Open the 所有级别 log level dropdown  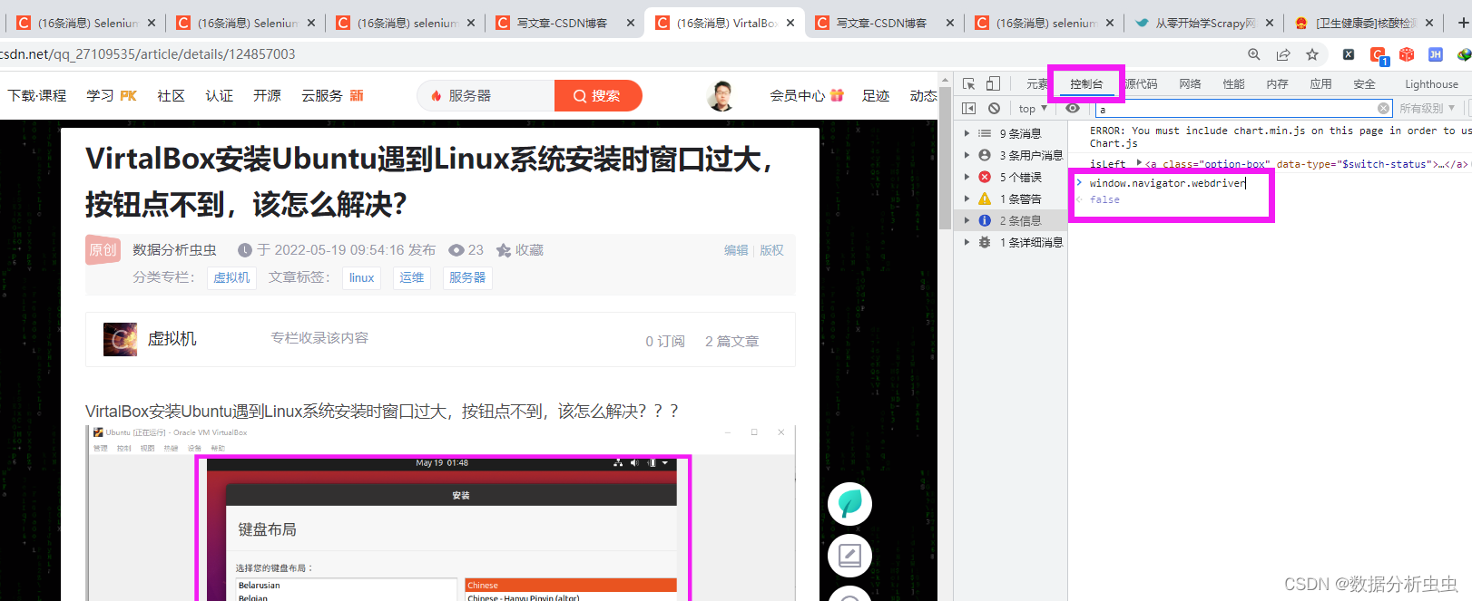1429,109
